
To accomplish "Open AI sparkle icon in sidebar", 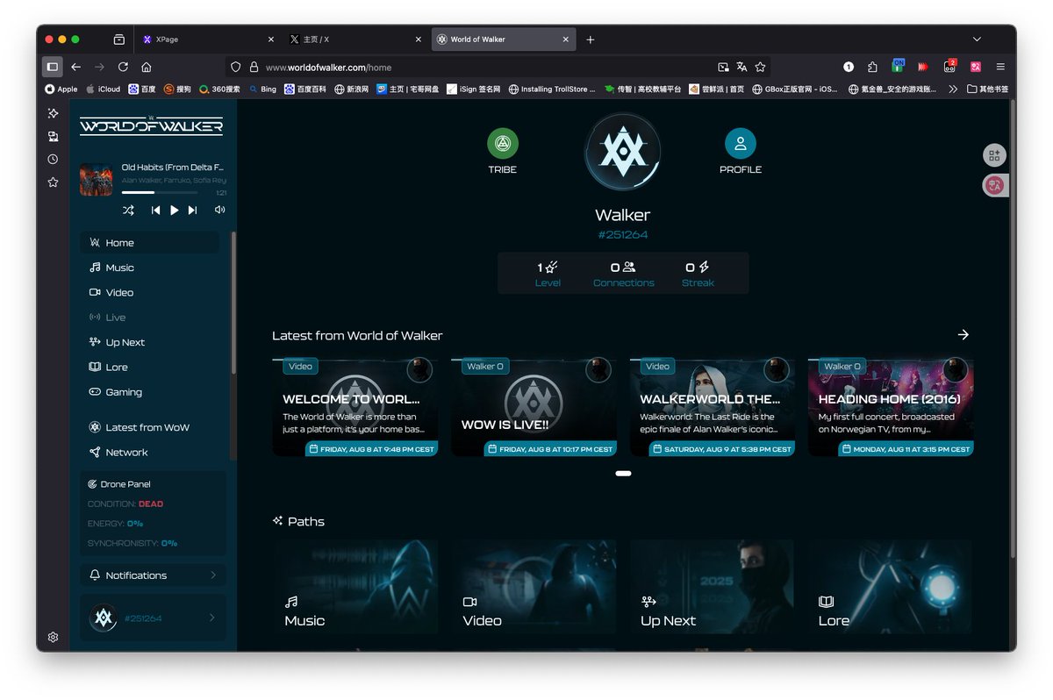I will coord(53,113).
